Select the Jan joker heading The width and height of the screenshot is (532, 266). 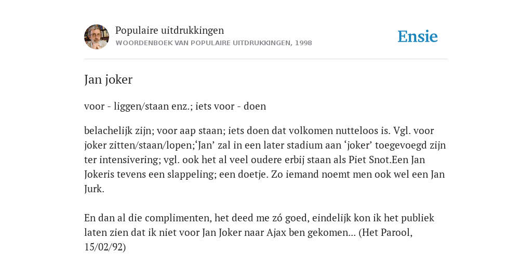point(108,79)
